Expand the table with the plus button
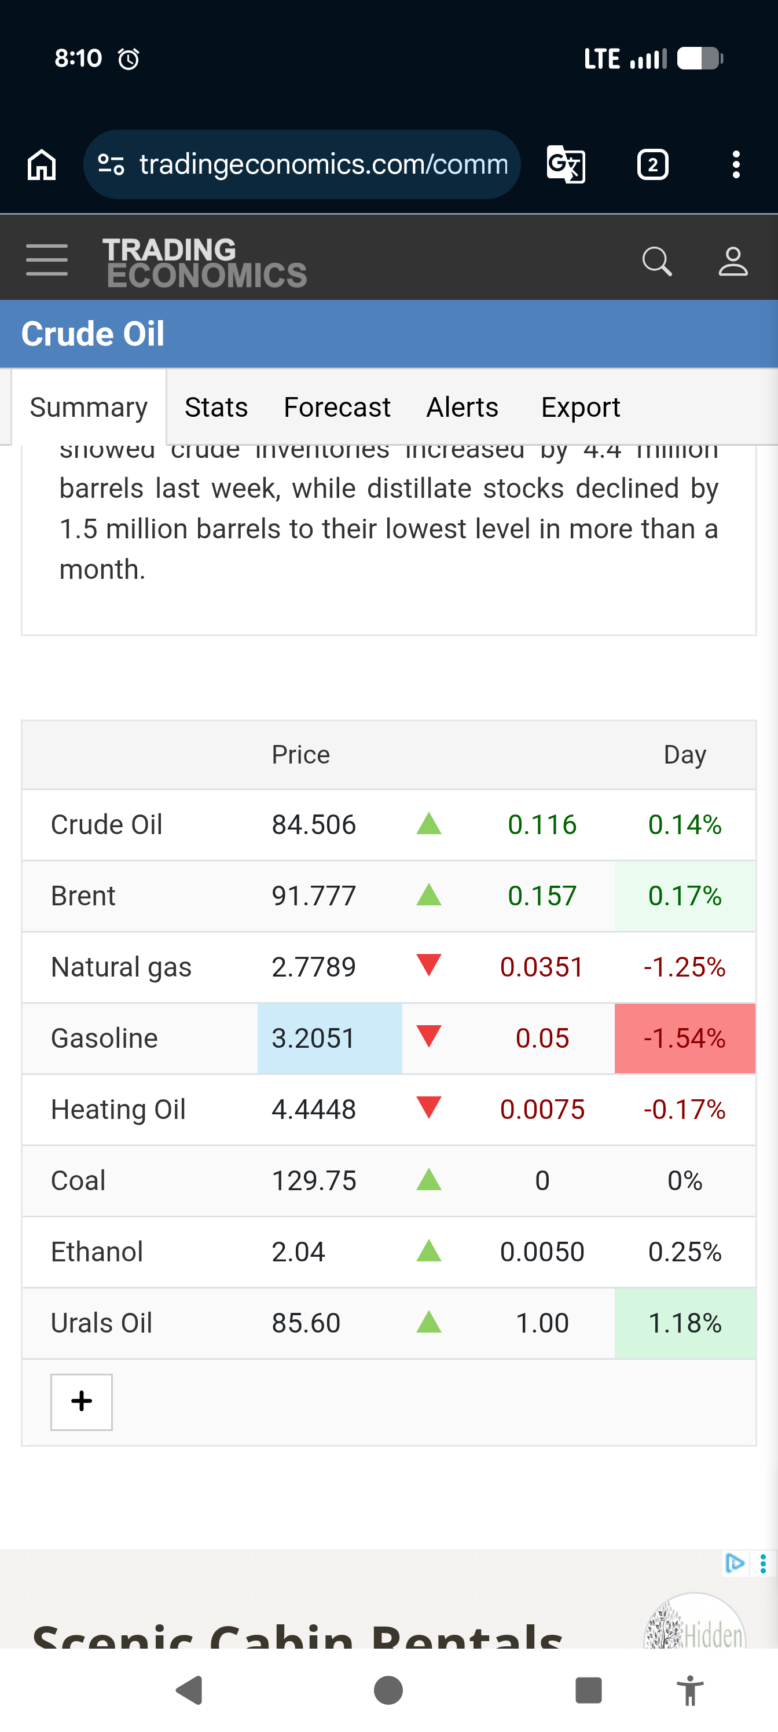778x1732 pixels. tap(82, 1402)
